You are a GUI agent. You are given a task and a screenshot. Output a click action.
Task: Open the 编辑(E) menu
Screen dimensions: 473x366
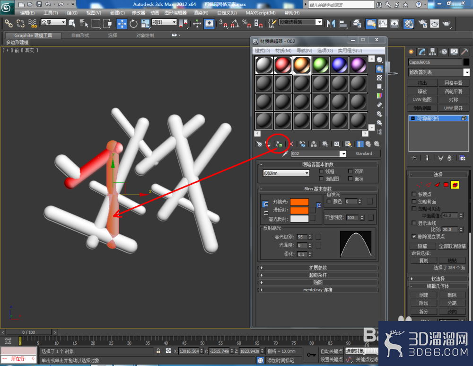pyautogui.click(x=27, y=13)
